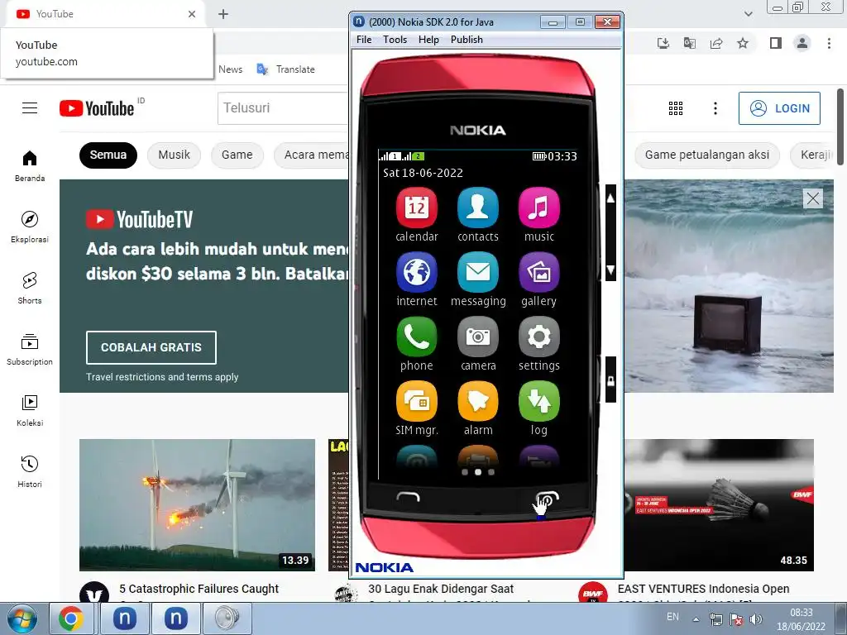Image resolution: width=847 pixels, height=635 pixels.
Task: Open the badminton shuttlecock video thumbnail
Action: [x=719, y=505]
